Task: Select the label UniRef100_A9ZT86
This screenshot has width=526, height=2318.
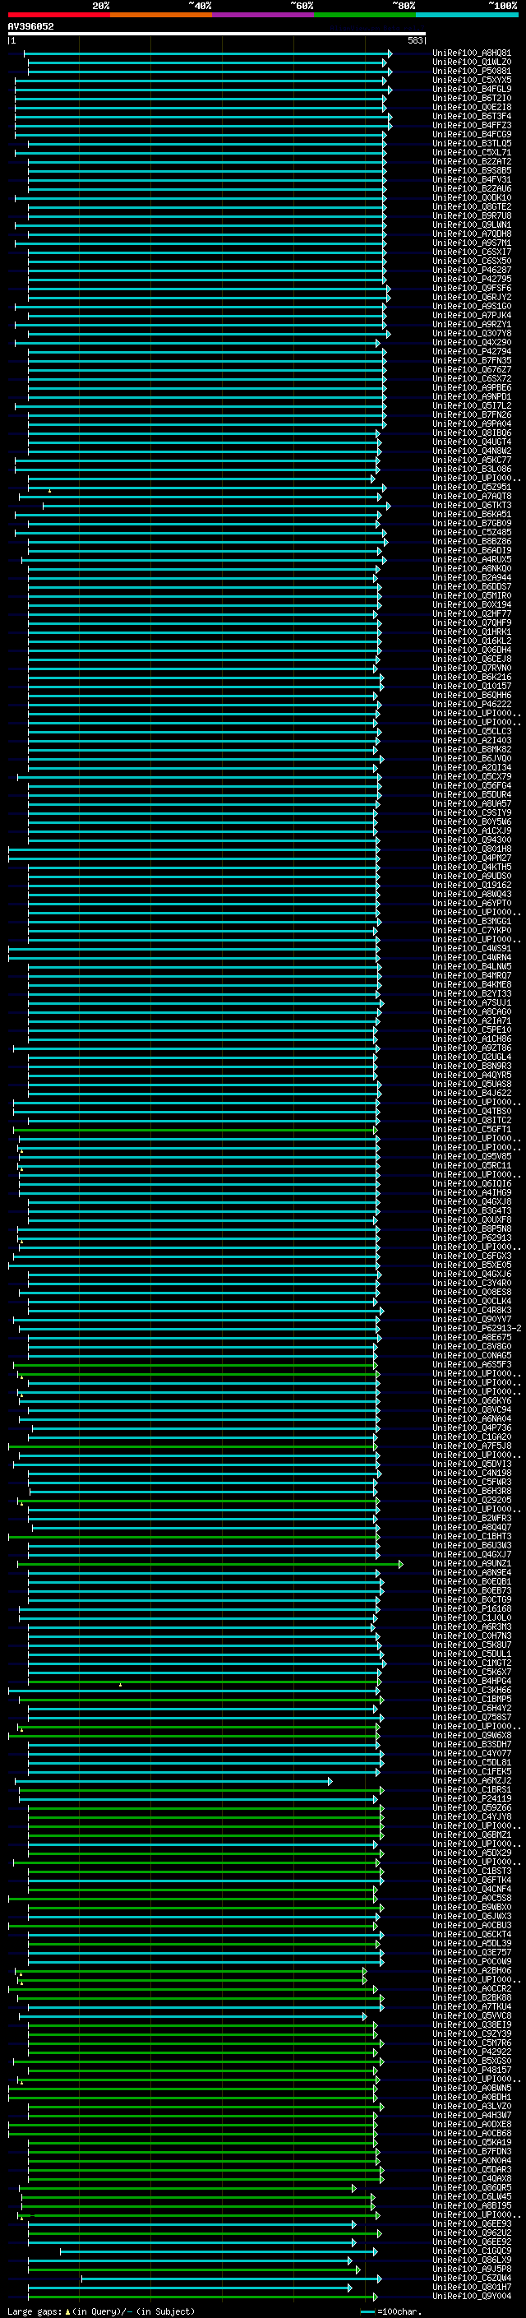Action: pos(472,1048)
